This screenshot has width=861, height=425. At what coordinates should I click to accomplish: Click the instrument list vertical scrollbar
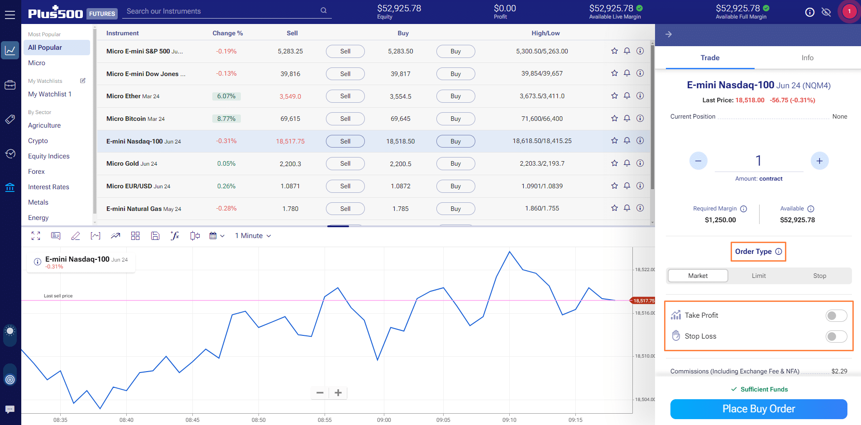point(652,117)
